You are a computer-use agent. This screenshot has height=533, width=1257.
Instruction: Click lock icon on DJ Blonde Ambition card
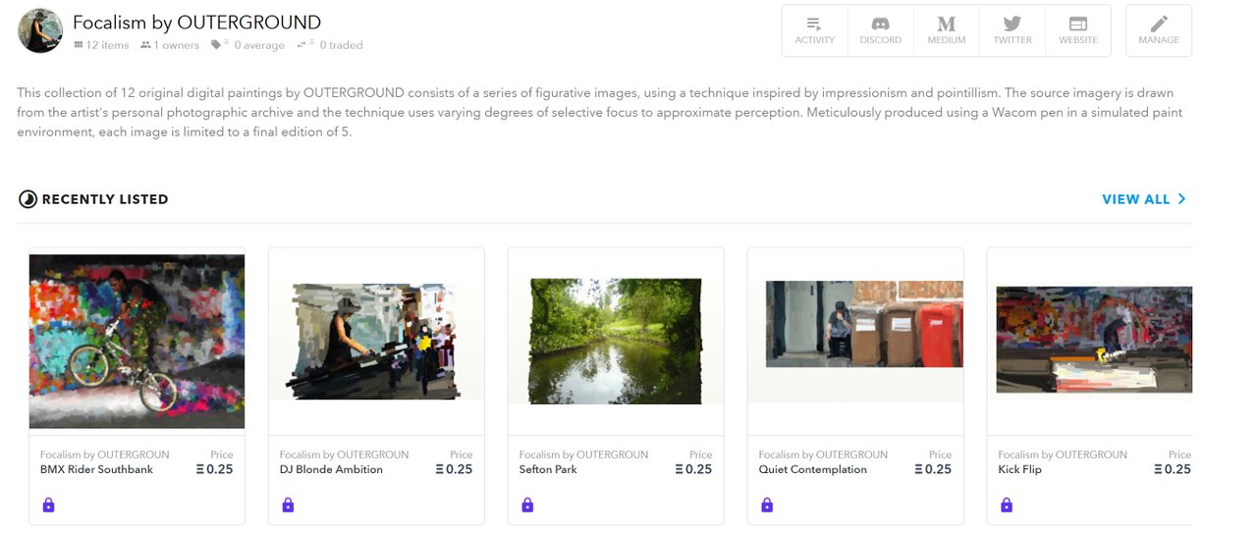(x=288, y=506)
